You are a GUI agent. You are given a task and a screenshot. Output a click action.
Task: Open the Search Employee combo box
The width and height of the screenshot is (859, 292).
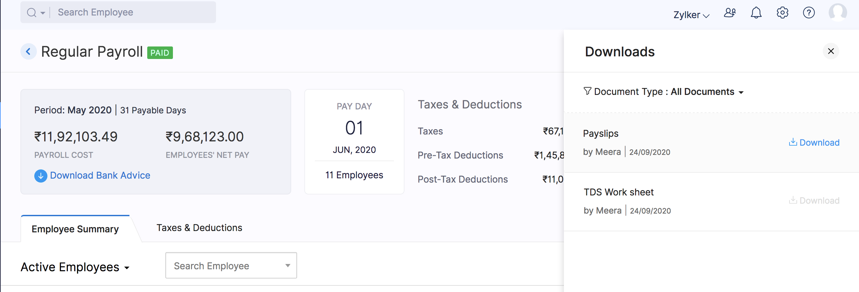231,266
